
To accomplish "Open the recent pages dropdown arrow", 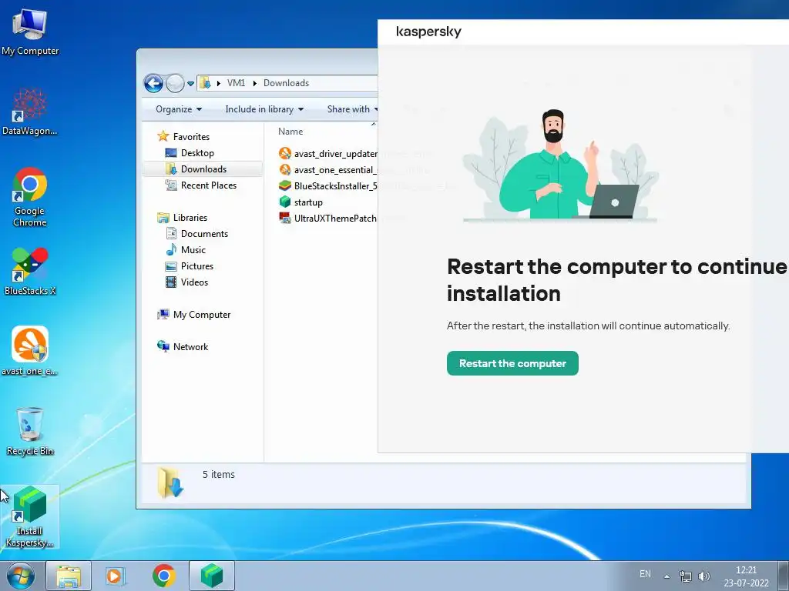I will pos(191,83).
